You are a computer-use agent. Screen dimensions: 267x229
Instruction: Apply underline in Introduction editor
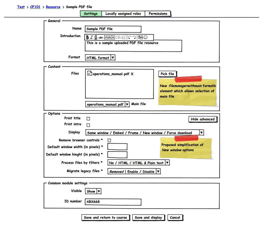click(96, 37)
